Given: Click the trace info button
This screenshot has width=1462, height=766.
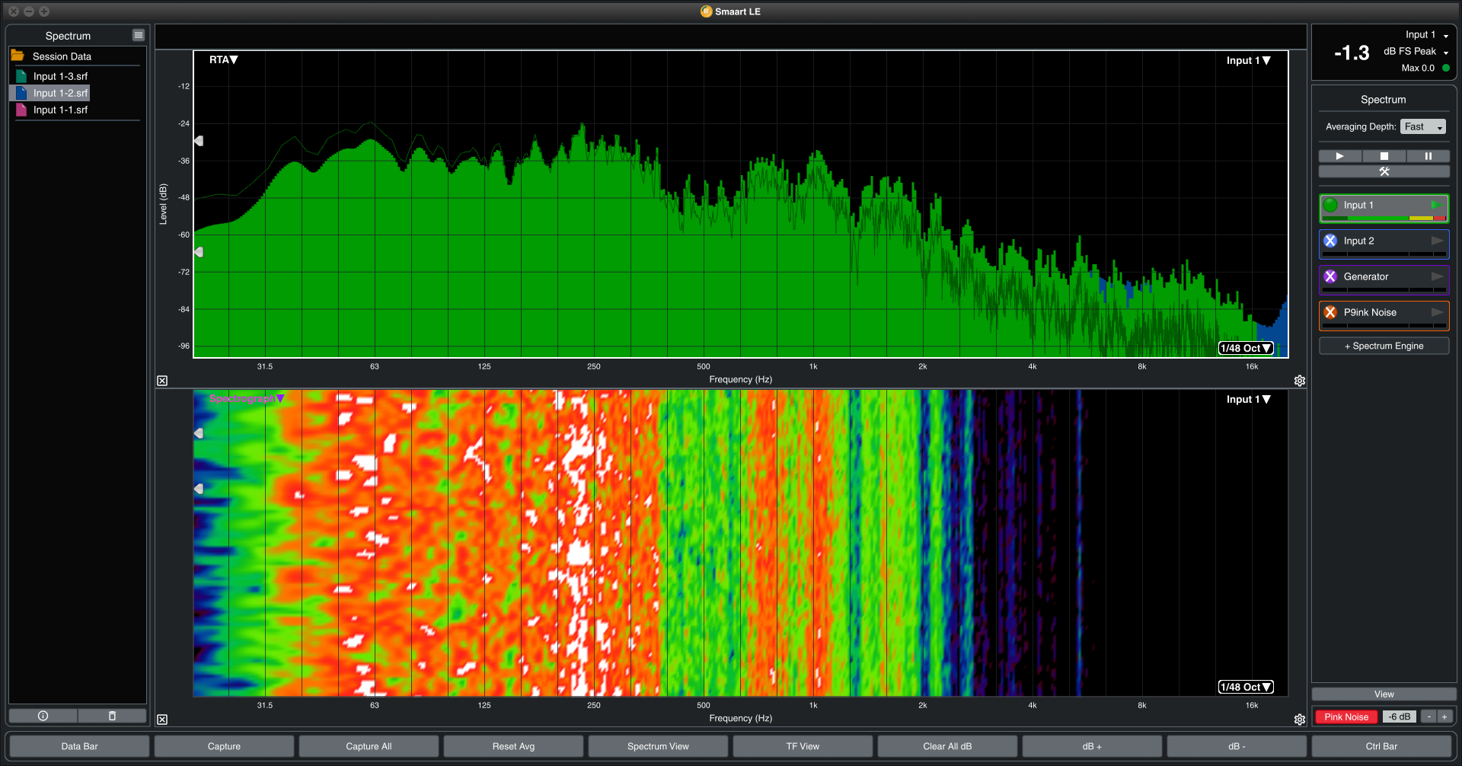Looking at the screenshot, I should pos(43,716).
